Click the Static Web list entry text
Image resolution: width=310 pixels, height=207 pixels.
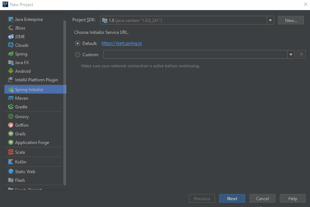[x=25, y=172]
